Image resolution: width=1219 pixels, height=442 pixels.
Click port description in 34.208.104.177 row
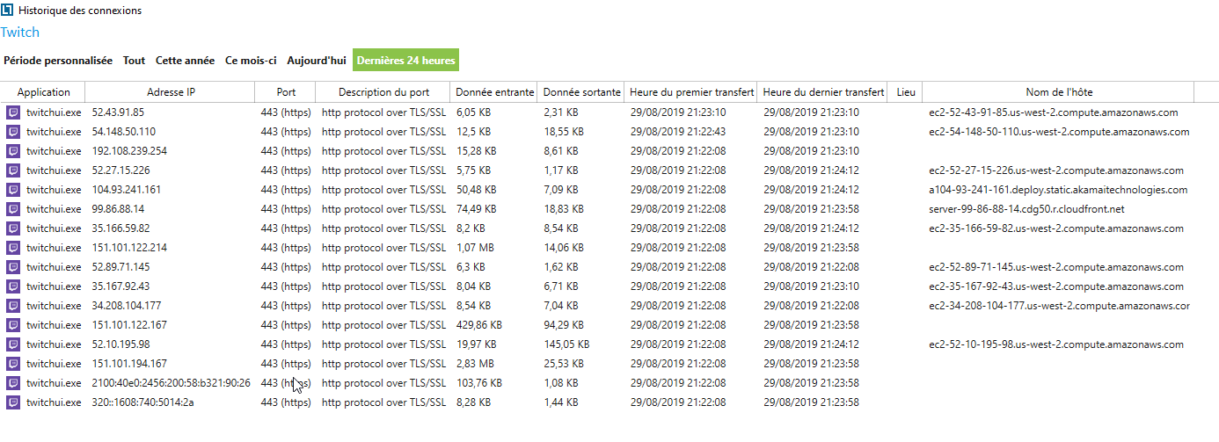click(x=383, y=306)
